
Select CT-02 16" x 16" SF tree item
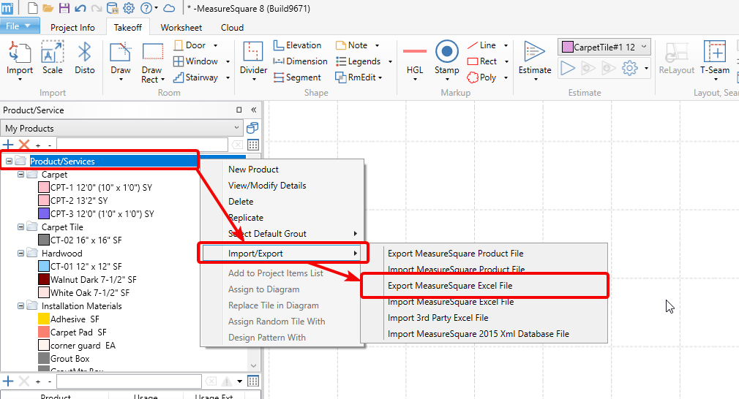pyautogui.click(x=86, y=240)
